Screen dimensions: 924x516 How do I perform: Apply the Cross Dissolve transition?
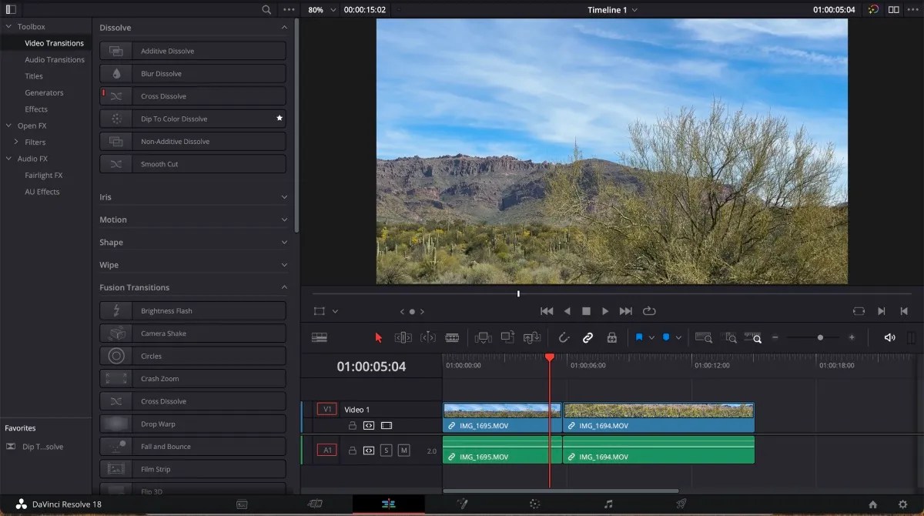point(192,96)
